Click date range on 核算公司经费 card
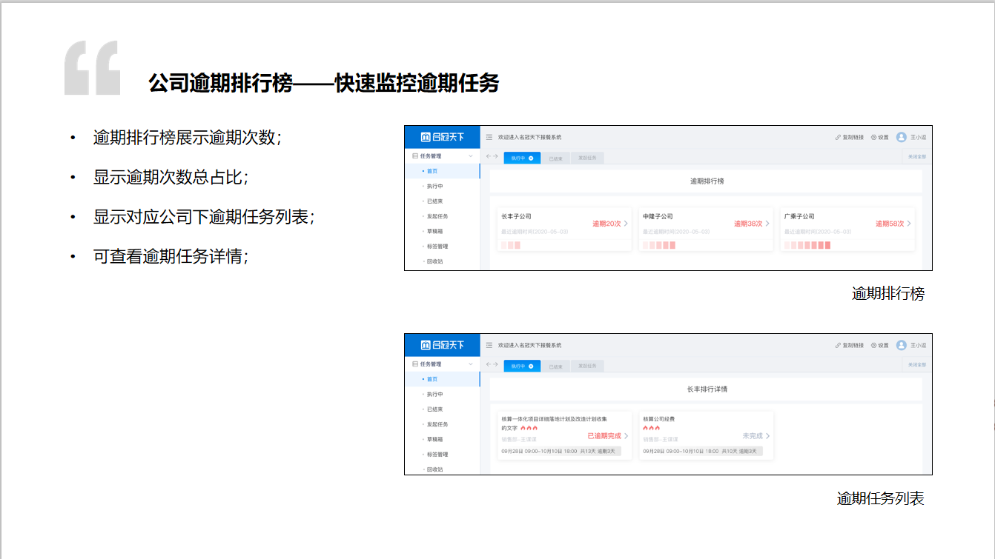Viewport: 995px width, 559px height. click(679, 451)
